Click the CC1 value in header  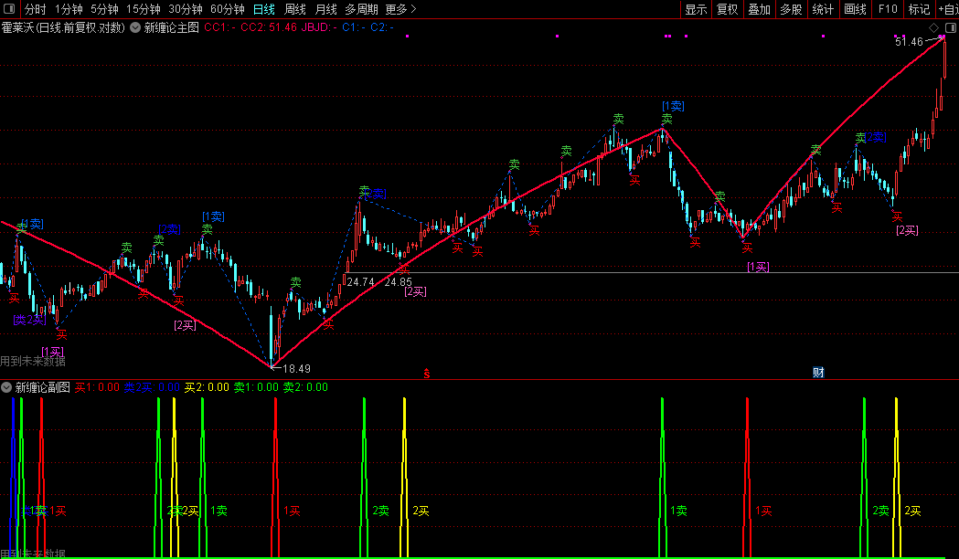point(219,28)
